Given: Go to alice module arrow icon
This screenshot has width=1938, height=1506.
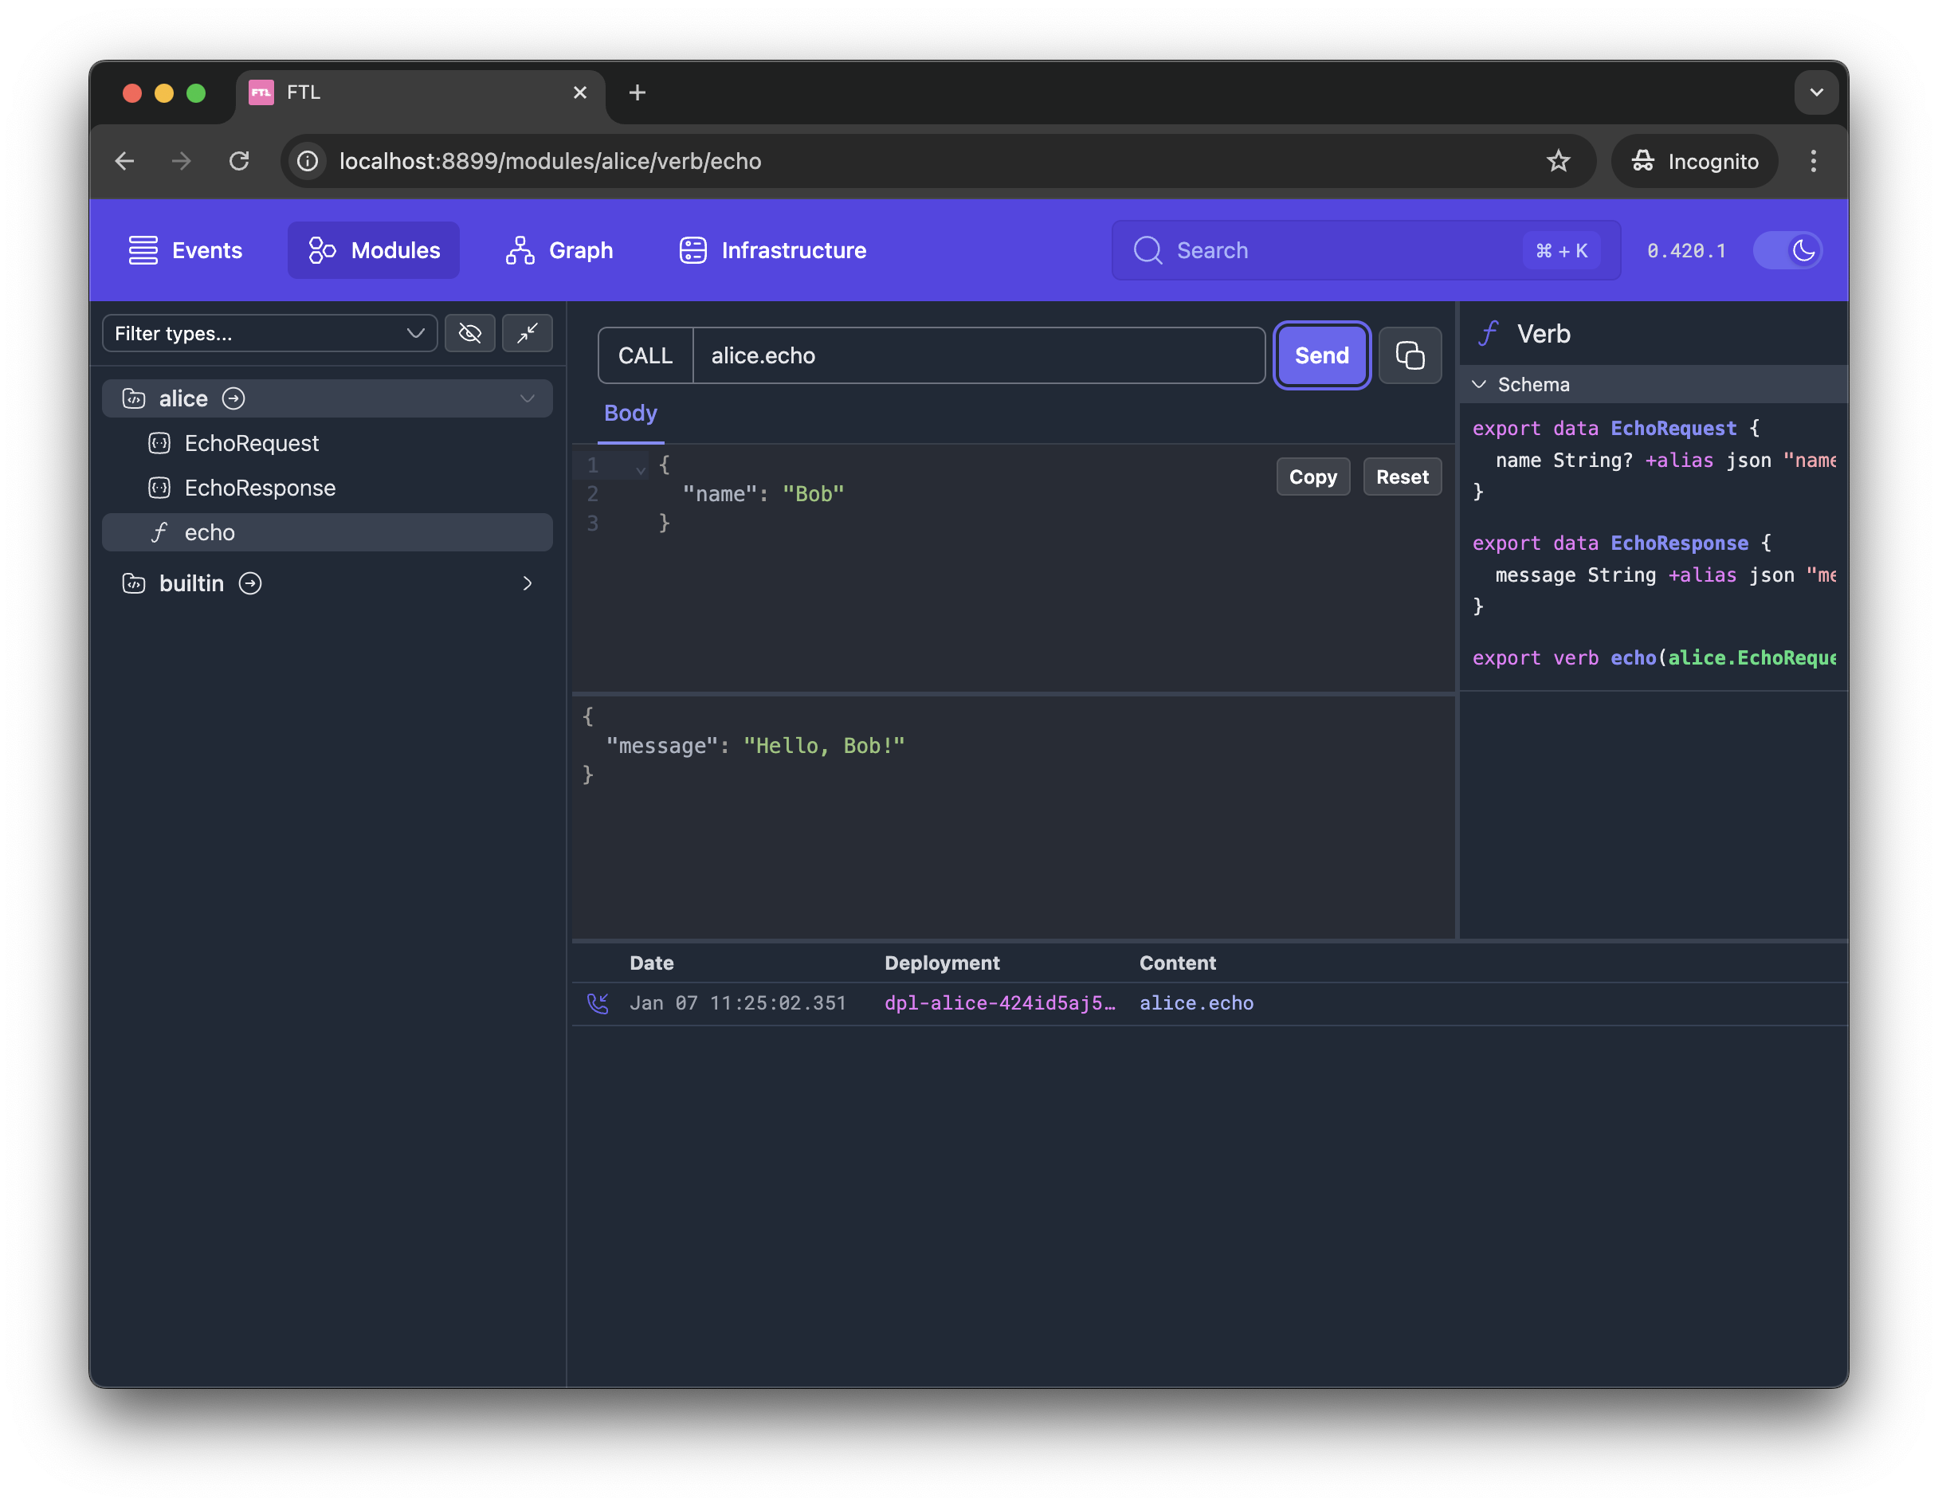Looking at the screenshot, I should 233,398.
